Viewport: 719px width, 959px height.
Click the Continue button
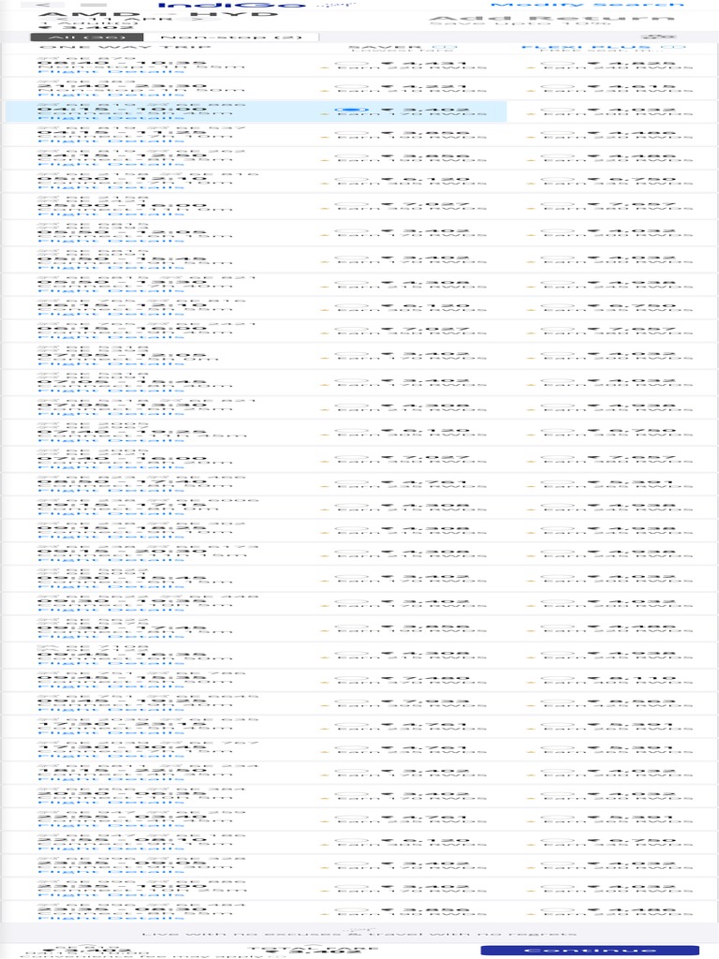click(590, 951)
